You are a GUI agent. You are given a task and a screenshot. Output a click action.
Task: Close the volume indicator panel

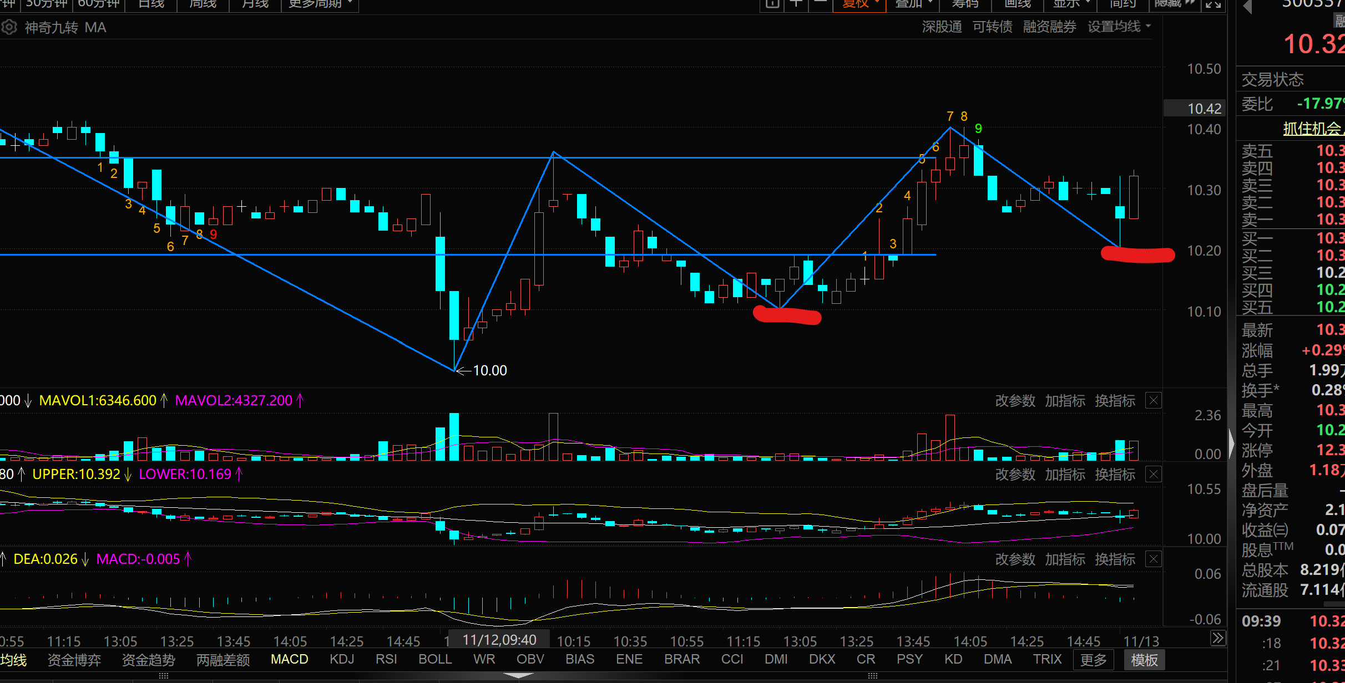tap(1154, 400)
